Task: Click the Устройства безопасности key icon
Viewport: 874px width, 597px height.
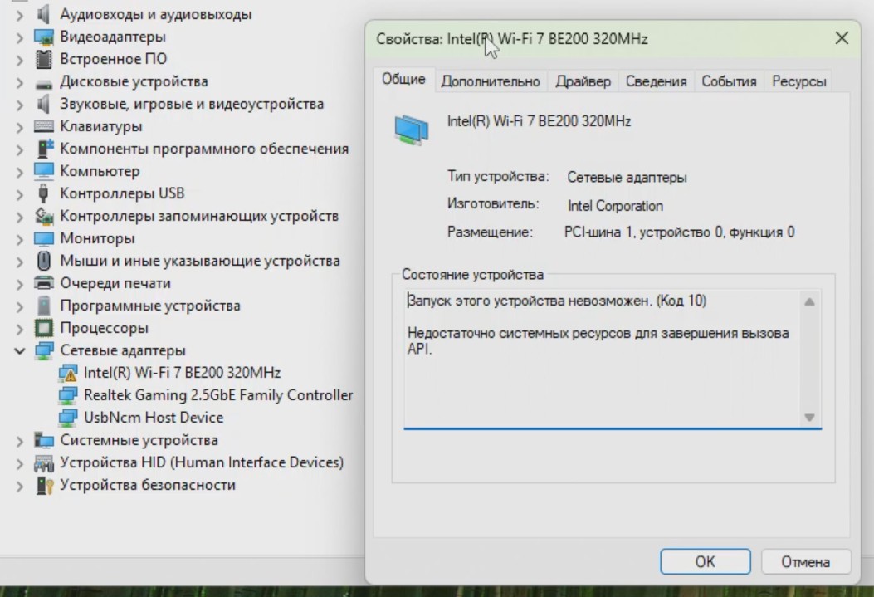Action: 43,485
